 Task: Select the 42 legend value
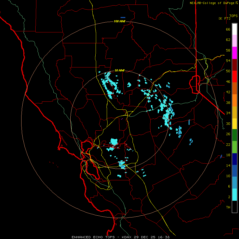click(228, 92)
